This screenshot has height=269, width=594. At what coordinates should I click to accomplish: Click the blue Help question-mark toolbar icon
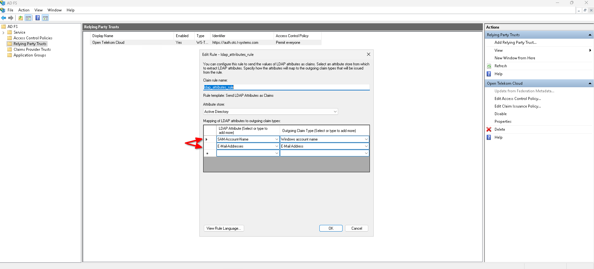[x=37, y=18]
